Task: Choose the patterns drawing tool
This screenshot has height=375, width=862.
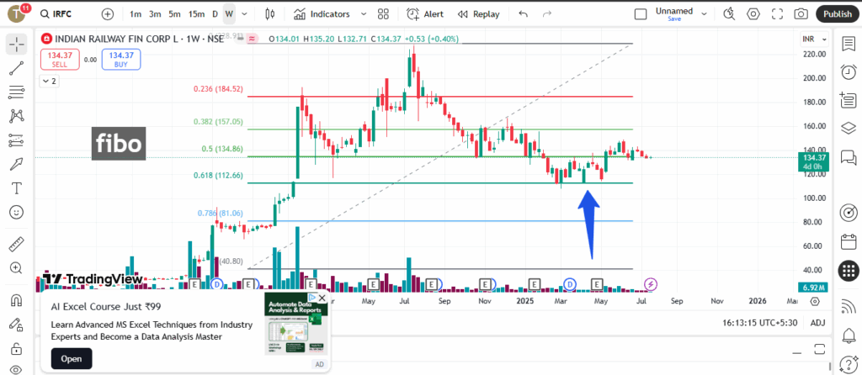Action: click(x=17, y=116)
